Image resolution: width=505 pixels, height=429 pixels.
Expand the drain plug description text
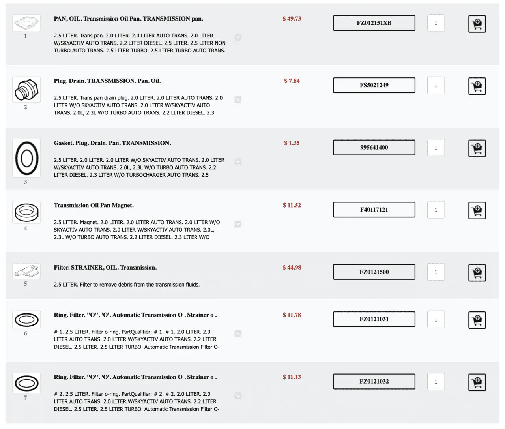click(x=238, y=100)
